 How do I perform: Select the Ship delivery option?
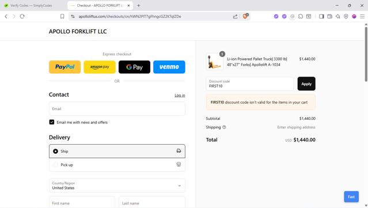tap(117, 151)
